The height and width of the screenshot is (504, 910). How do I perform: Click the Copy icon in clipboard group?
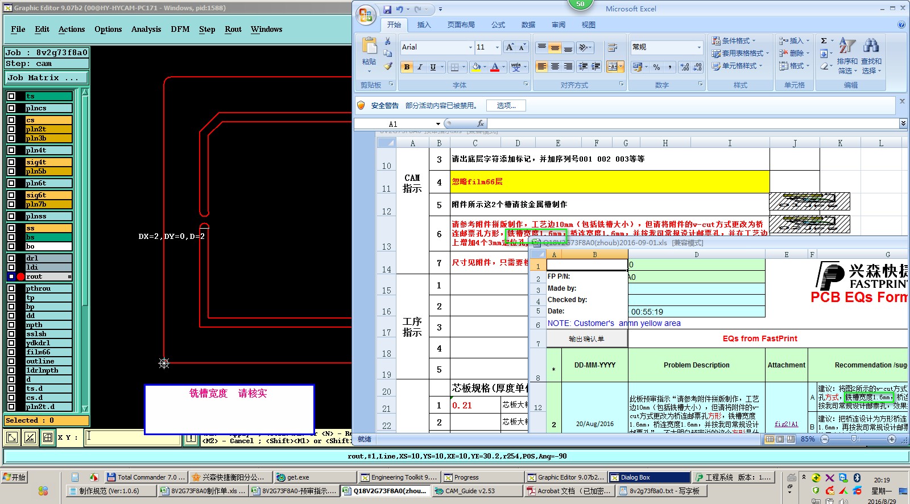coord(388,53)
